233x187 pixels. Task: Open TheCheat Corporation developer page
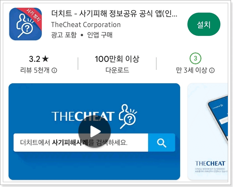point(86,25)
